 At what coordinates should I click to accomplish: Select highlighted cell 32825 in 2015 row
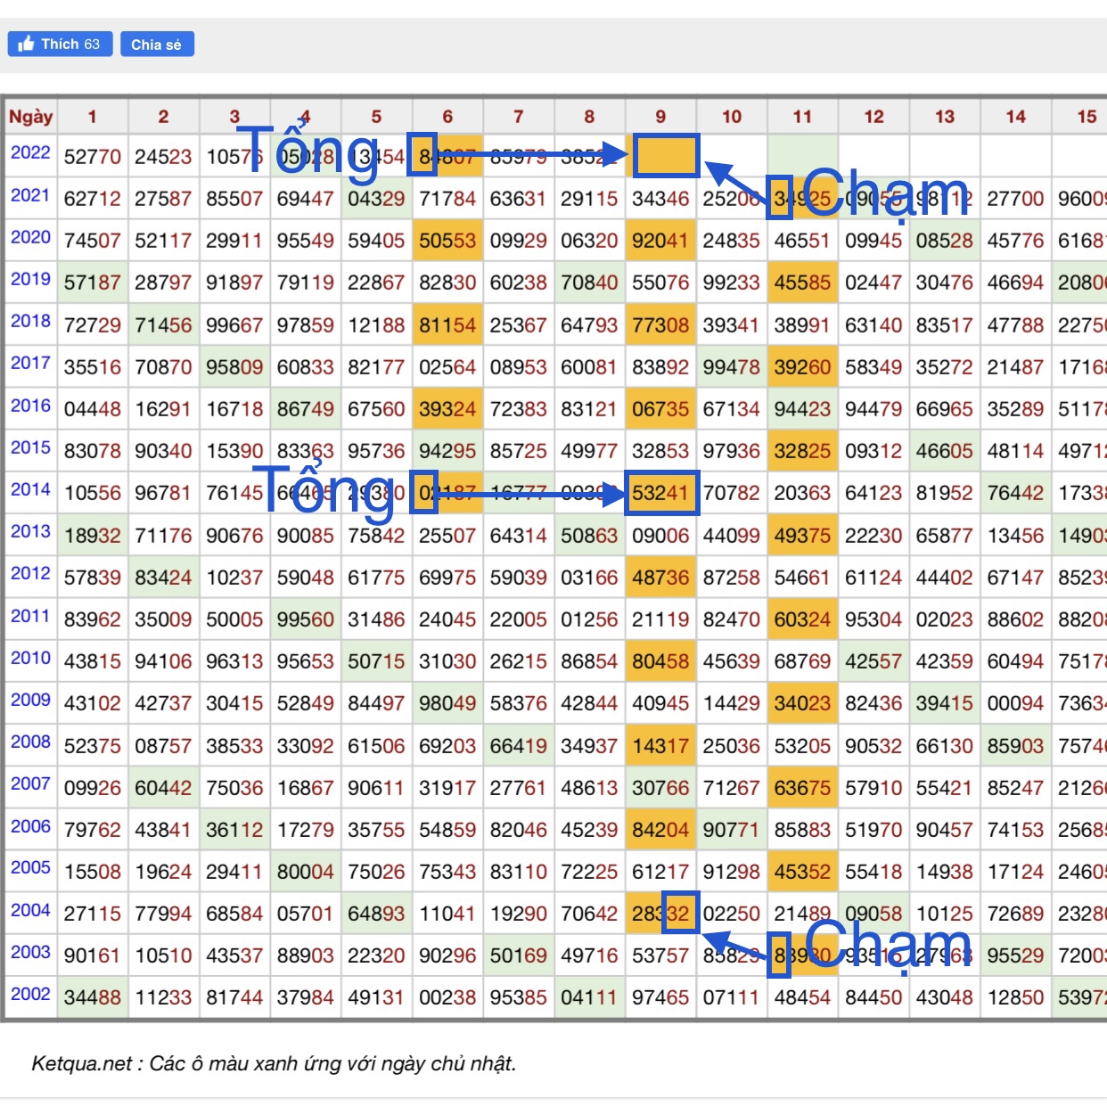[x=802, y=451]
